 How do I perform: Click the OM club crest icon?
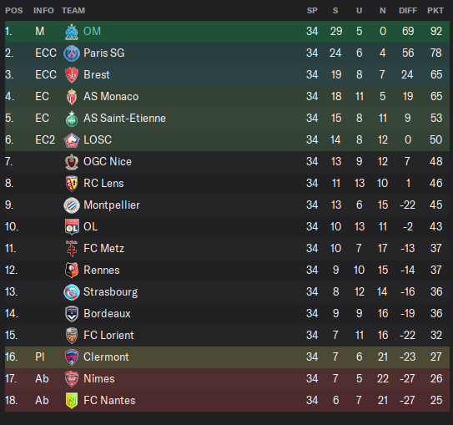coord(72,32)
